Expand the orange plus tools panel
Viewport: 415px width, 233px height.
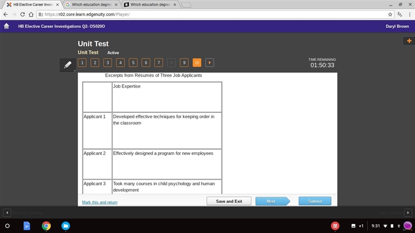[x=409, y=41]
